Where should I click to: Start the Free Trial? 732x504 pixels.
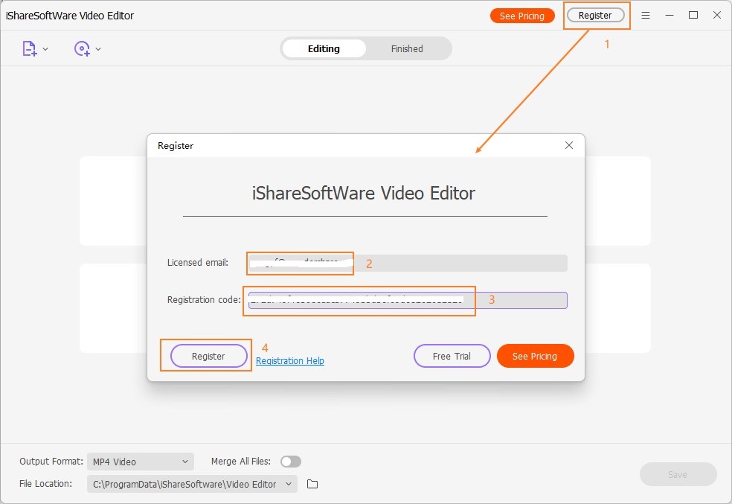point(452,356)
